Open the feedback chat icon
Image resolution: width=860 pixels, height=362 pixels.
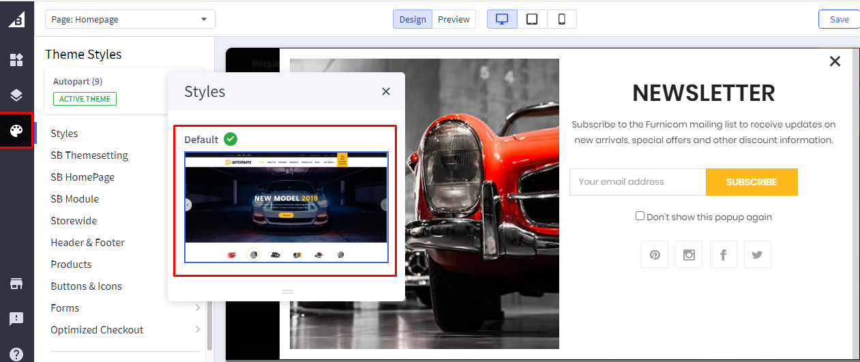(16, 318)
